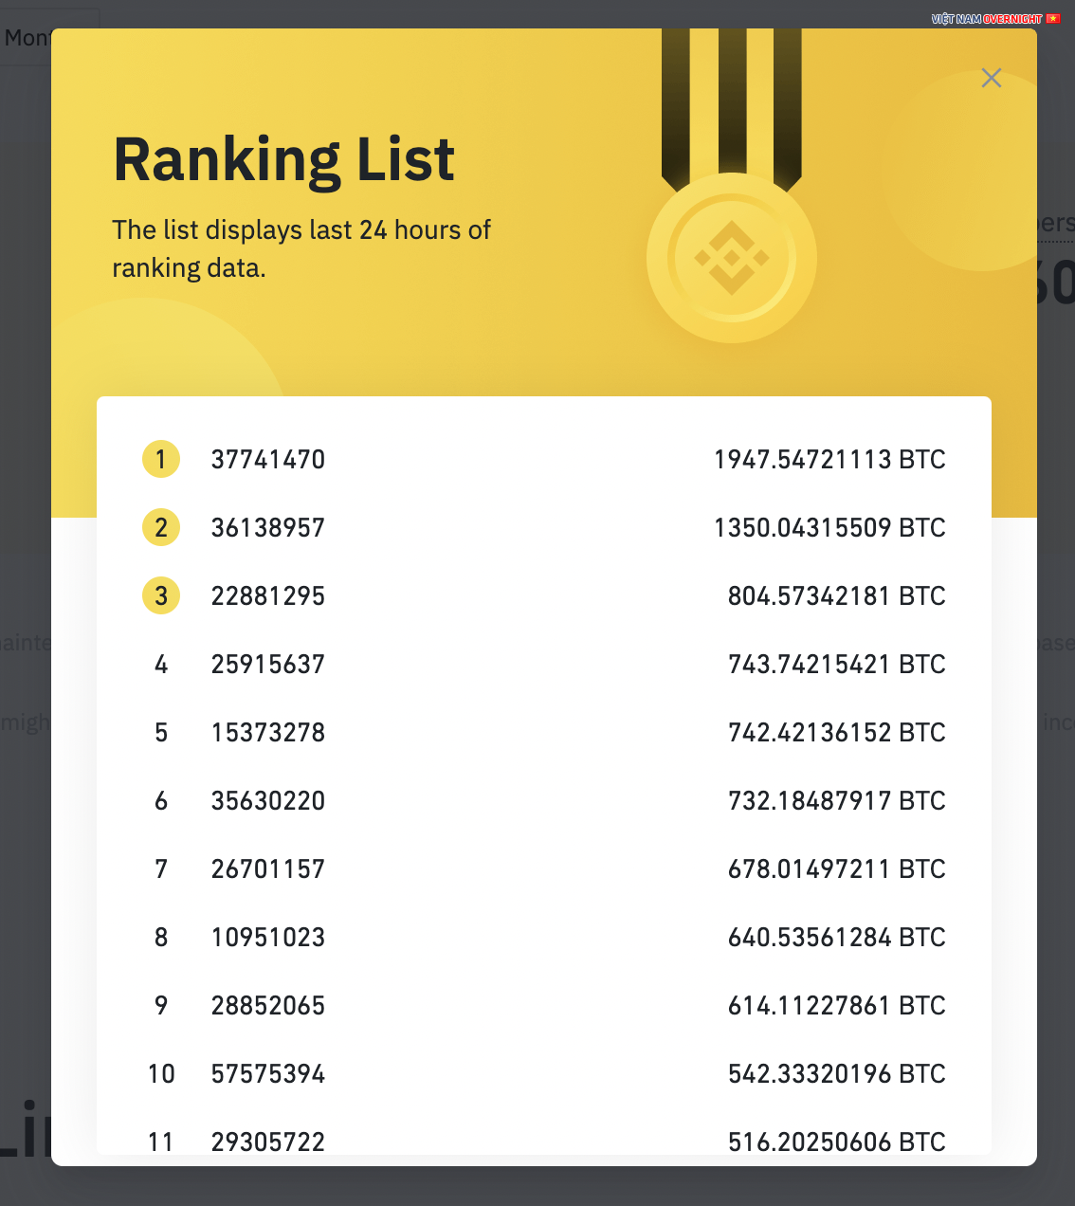Select user ID 57575394 in row 10
The height and width of the screenshot is (1206, 1075).
point(268,1074)
